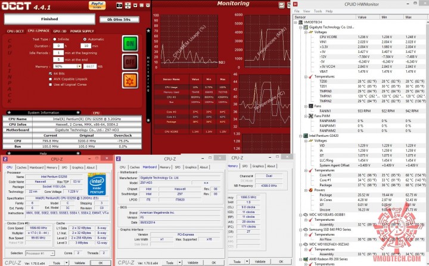The height and width of the screenshot is (266, 429).
Task: Click Validate in the CPU-Z Pentium G3258 window
Action: [80, 262]
